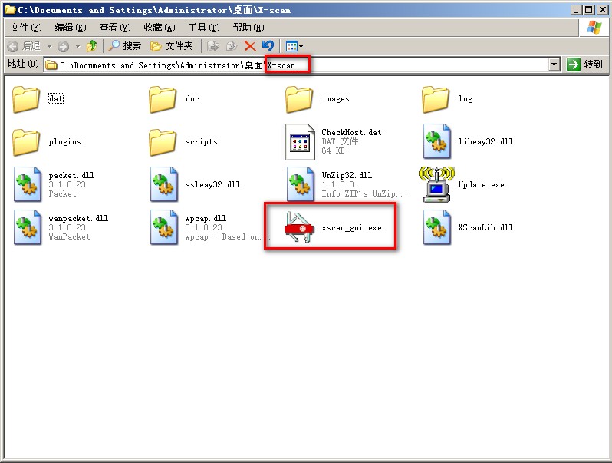Viewport: 612px width, 463px height.
Task: Select the xscan_gui.exe knife icon
Action: pos(299,227)
